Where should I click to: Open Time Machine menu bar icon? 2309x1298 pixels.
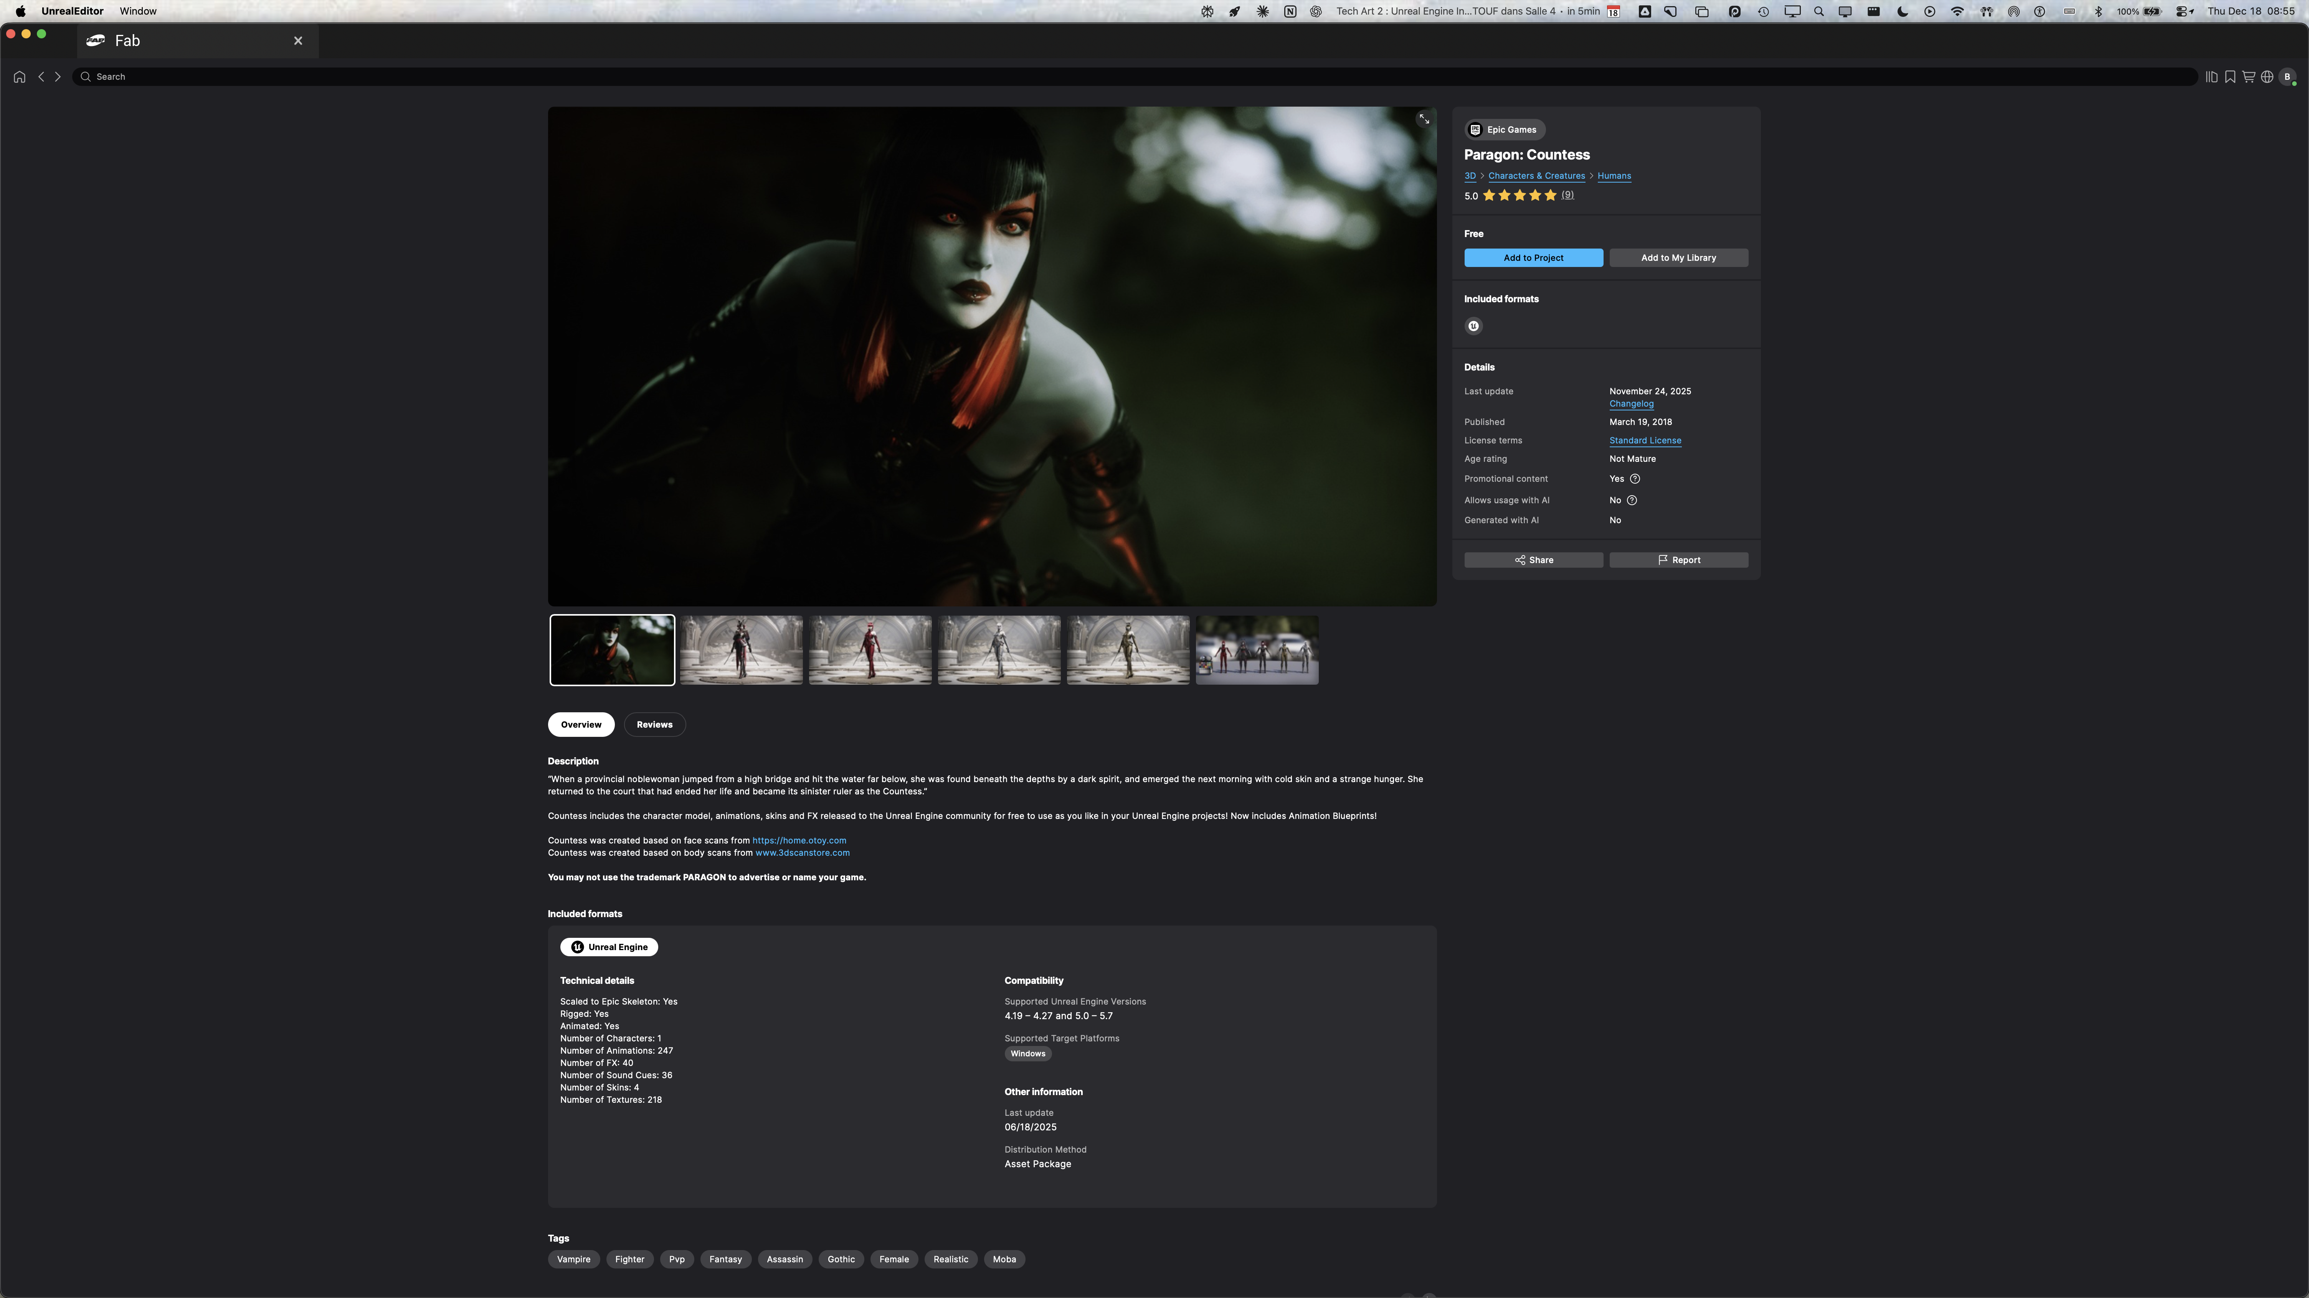(1763, 12)
